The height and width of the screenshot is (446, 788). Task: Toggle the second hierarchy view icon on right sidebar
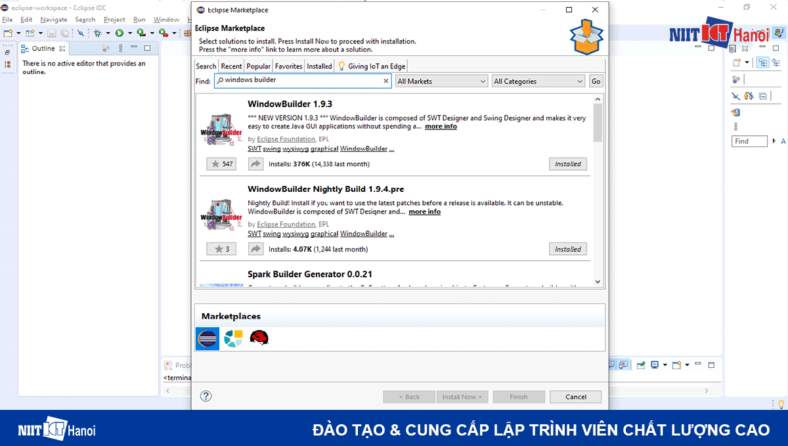tap(777, 62)
